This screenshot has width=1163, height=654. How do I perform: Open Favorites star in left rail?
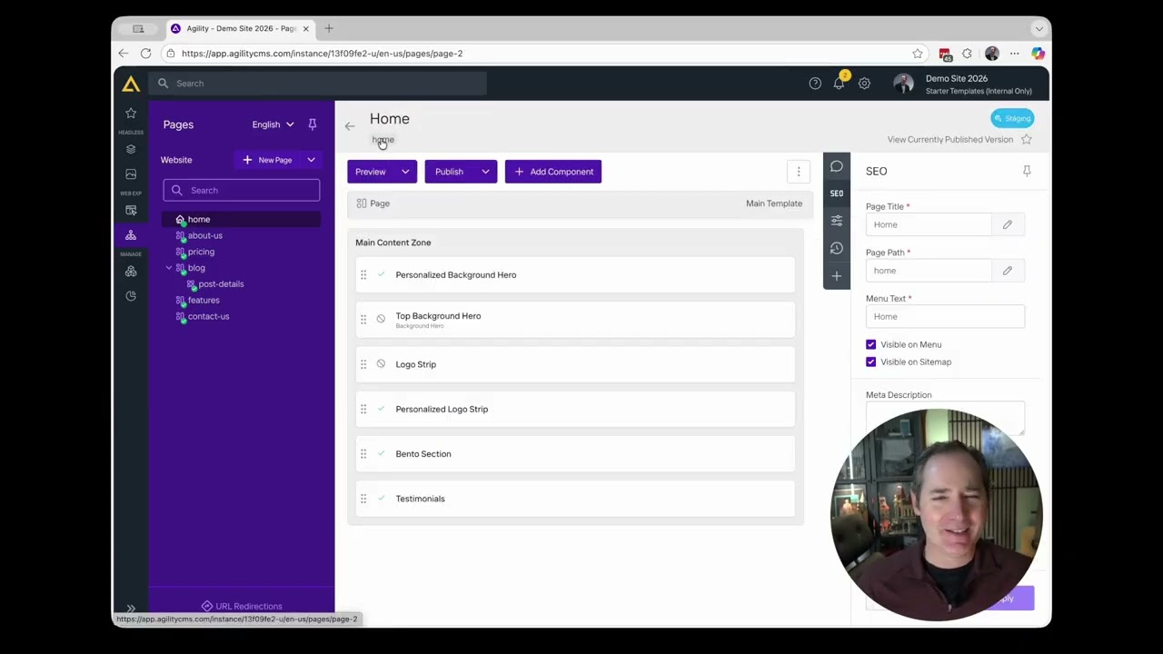[x=131, y=113]
